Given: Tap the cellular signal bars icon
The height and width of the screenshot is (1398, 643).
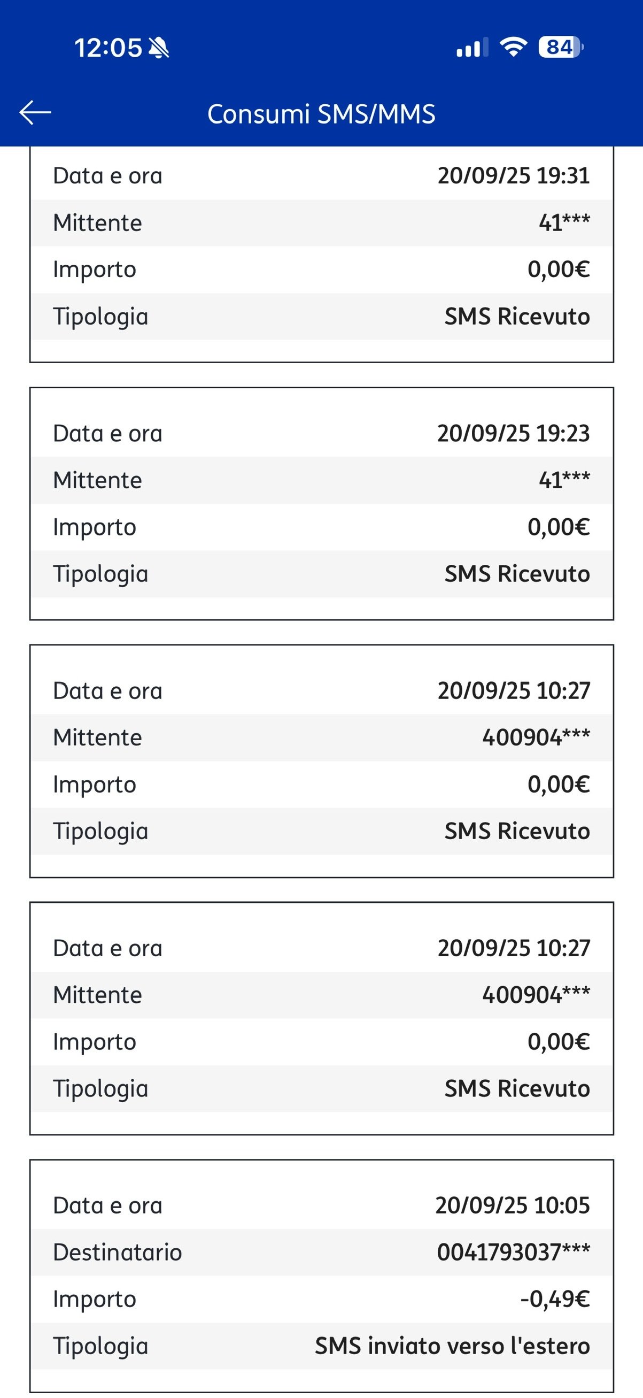Looking at the screenshot, I should click(x=471, y=48).
